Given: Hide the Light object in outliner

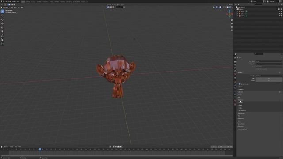Looking at the screenshot, I should click(280, 14).
